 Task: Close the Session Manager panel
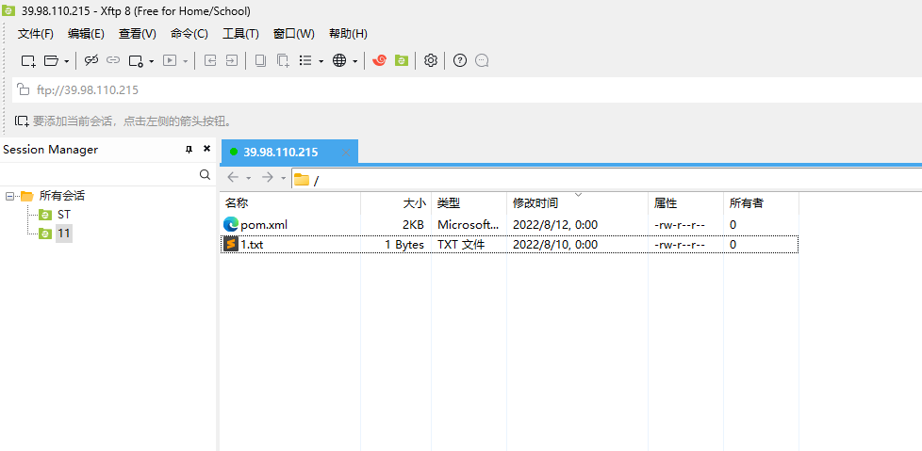206,150
